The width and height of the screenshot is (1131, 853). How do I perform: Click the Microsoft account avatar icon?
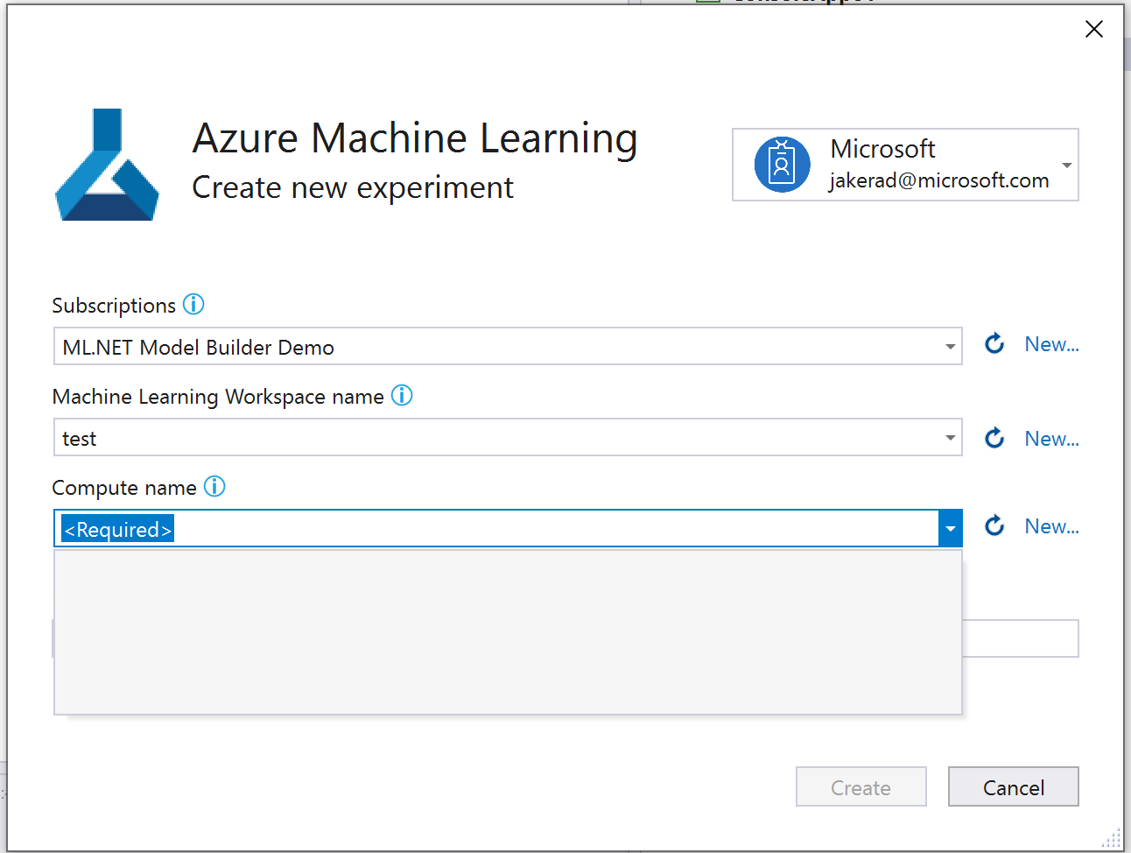point(782,165)
